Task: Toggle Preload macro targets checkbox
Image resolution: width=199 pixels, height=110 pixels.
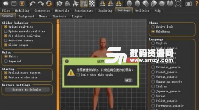Action: tap(6, 73)
